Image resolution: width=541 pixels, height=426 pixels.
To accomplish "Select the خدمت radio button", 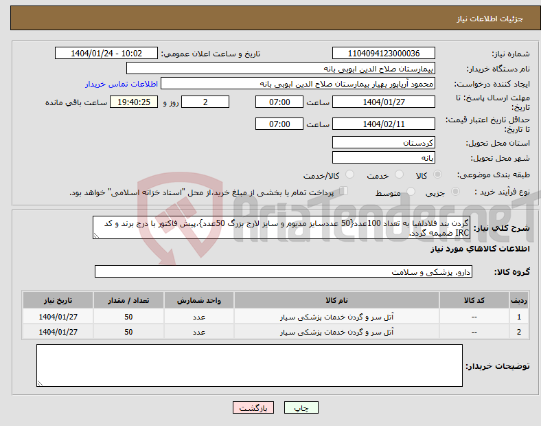I will 399,175.
